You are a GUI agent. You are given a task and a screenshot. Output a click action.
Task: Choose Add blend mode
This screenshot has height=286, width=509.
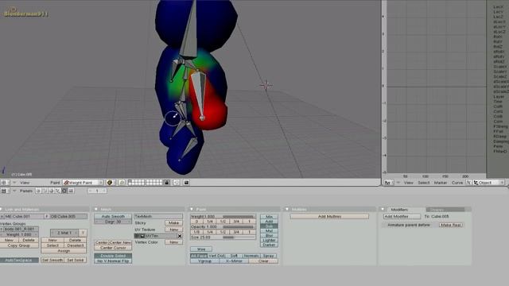[x=269, y=221]
